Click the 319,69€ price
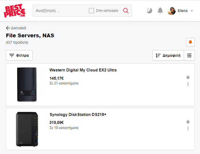 point(57,123)
